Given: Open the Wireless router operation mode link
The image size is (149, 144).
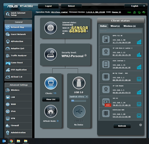Looking at the screenshot, I should coord(60,12).
